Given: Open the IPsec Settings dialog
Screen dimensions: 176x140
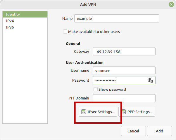Looking at the screenshot, I should pos(98,112).
